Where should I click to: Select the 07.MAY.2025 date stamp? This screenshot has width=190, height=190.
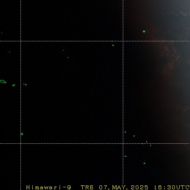(124, 187)
